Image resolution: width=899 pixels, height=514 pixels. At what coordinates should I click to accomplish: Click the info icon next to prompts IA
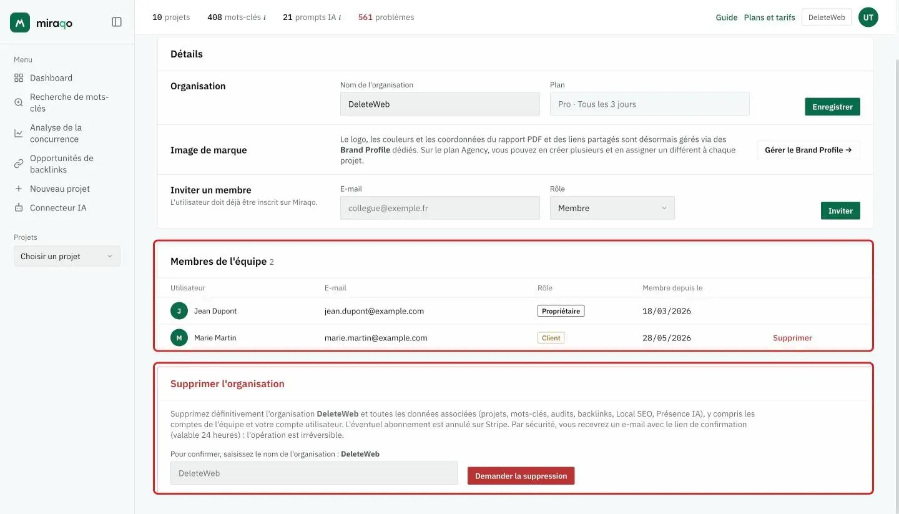pos(339,17)
